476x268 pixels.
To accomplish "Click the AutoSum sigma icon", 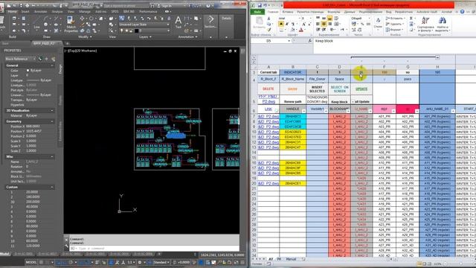I will [x=411, y=18].
